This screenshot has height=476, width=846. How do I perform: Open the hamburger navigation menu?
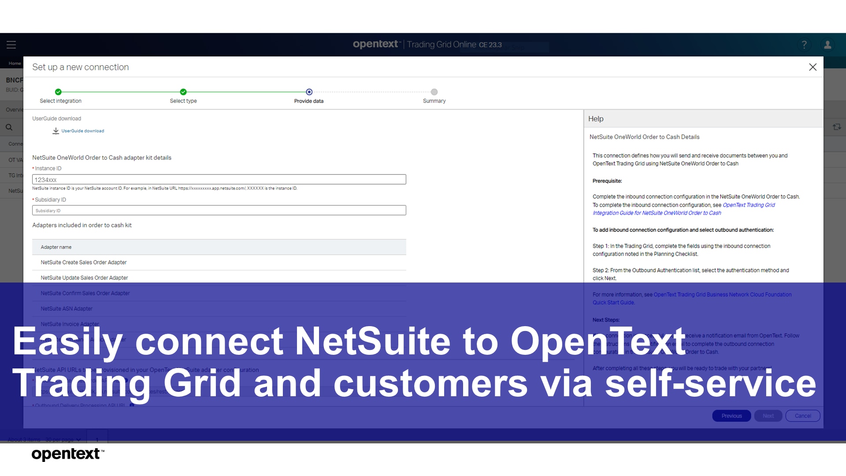11,45
